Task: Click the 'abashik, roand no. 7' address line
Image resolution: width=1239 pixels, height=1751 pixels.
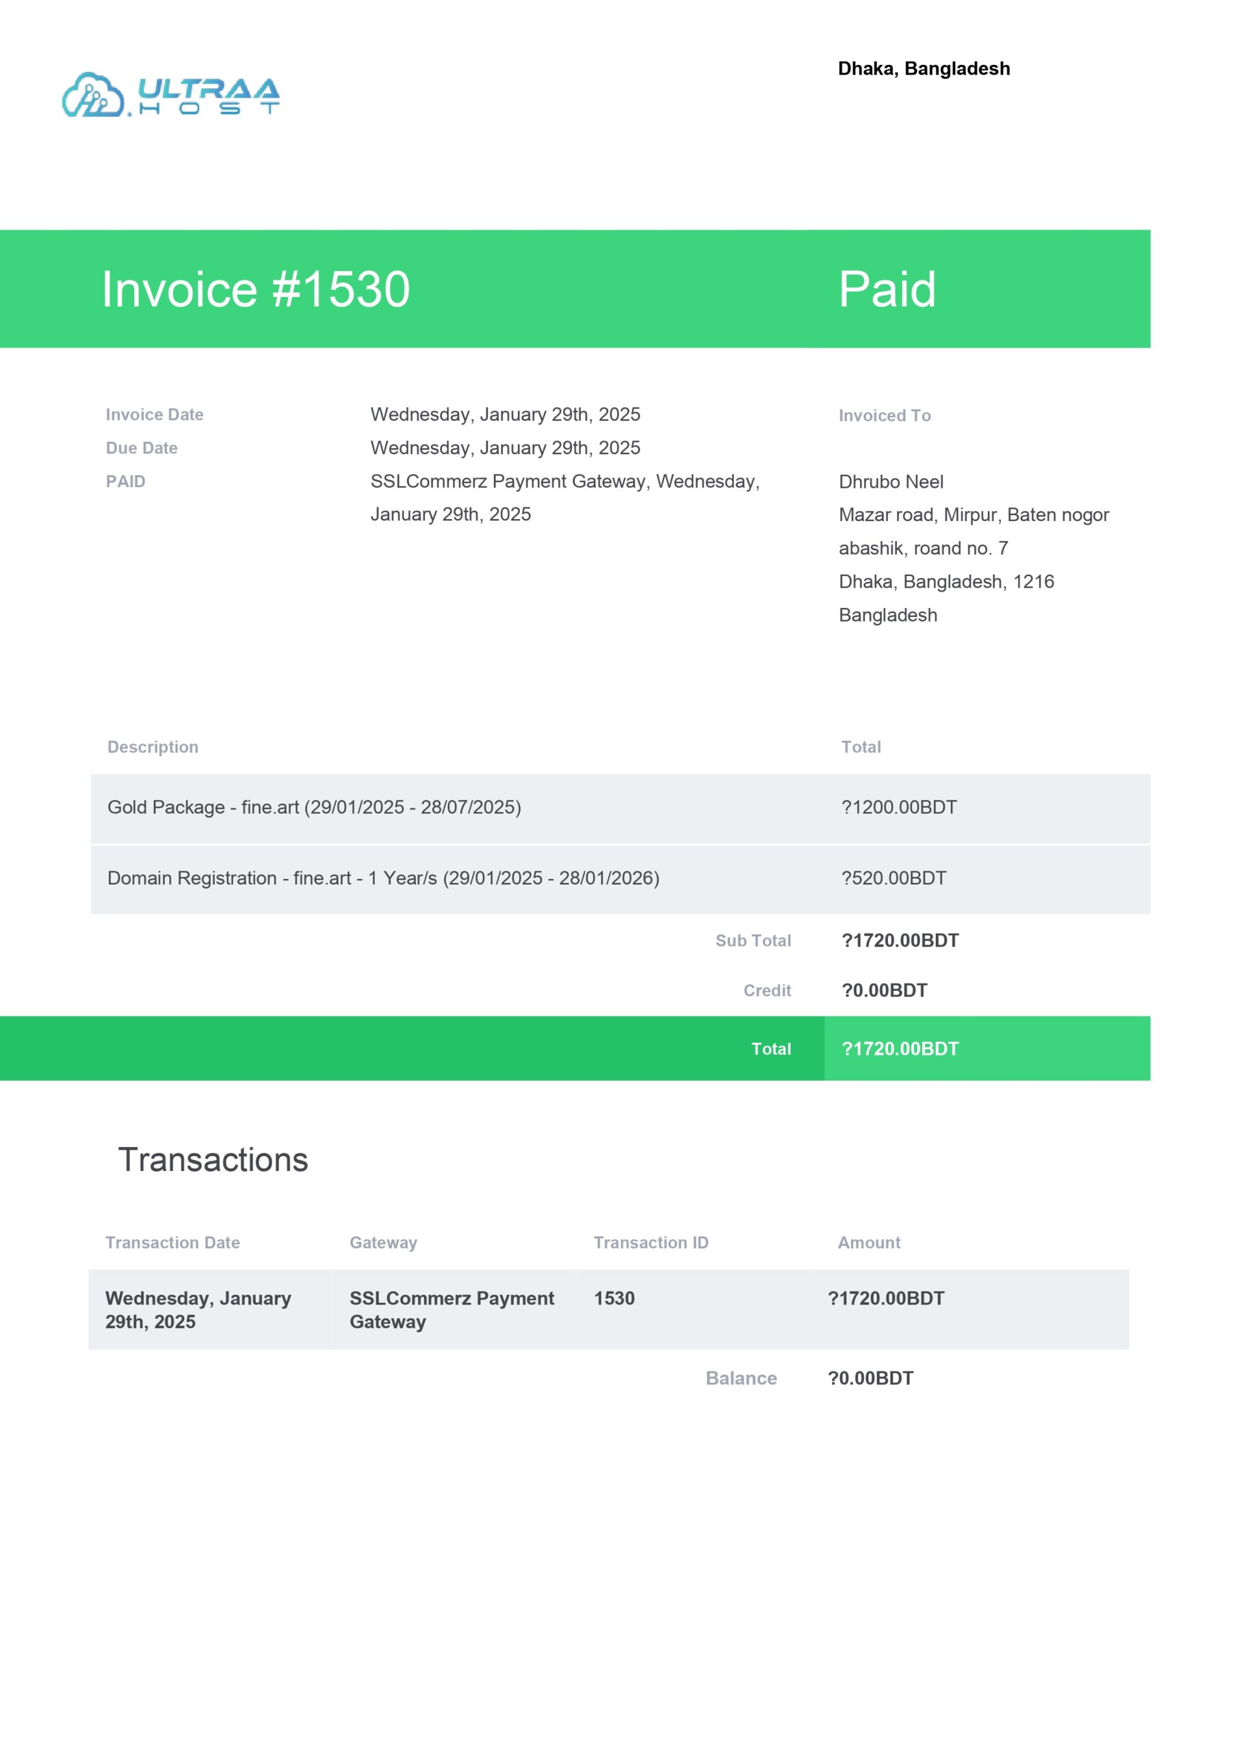Action: pos(923,549)
